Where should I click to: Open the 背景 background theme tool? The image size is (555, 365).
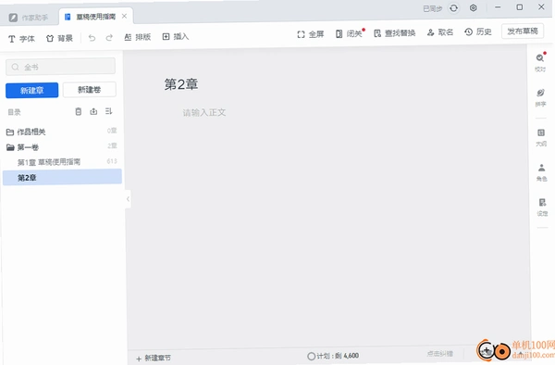[59, 38]
